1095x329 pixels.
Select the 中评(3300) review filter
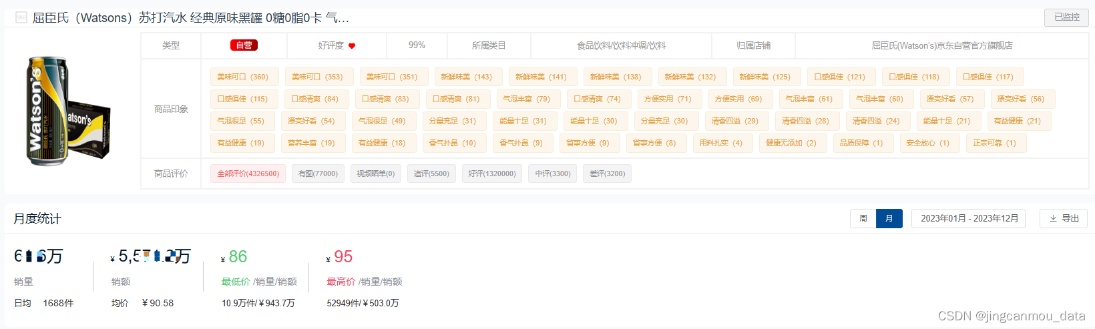(553, 174)
